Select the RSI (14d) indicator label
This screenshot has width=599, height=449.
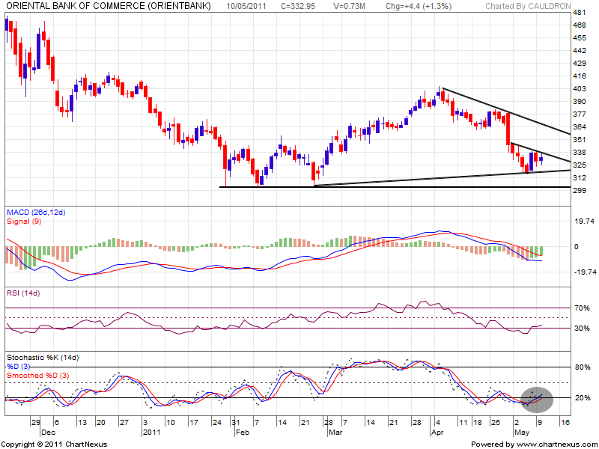coord(25,294)
